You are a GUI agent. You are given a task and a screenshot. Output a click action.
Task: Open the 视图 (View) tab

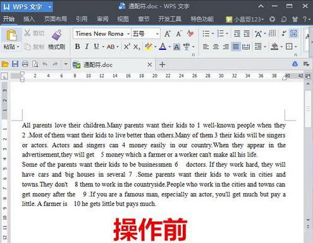[123, 19]
